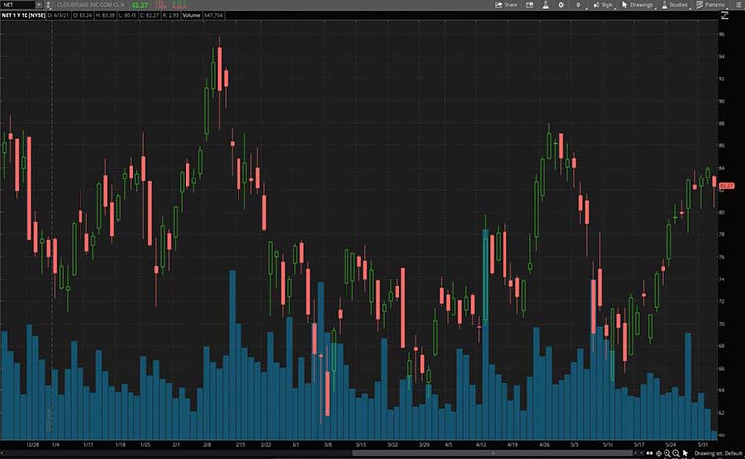Click the 82.27 price label on the axis
This screenshot has height=459, width=745.
click(x=727, y=185)
